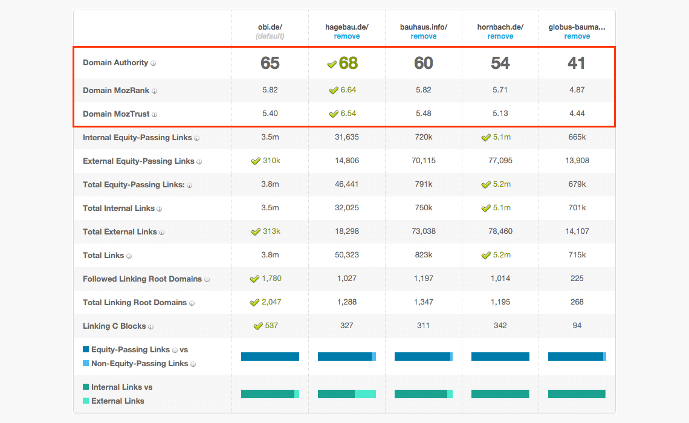Show info for Total Equity-Passing Links
This screenshot has width=689, height=423.
[x=189, y=186]
